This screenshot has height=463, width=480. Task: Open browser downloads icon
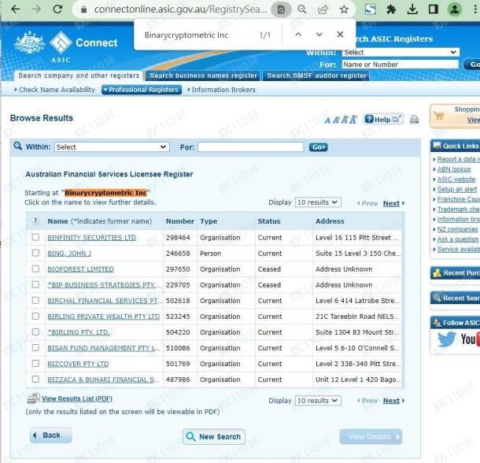(412, 9)
